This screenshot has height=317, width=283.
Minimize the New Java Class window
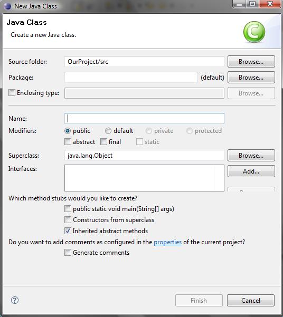click(239, 4)
